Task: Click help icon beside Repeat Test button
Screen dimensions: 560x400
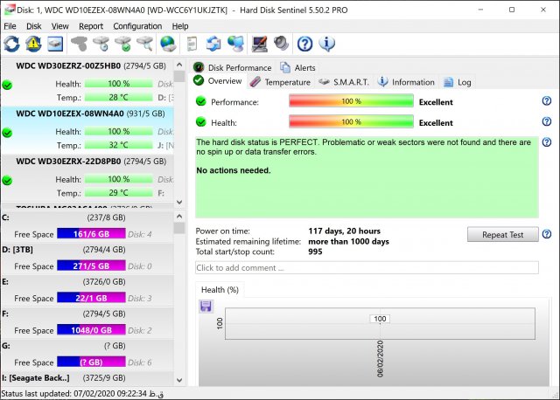Action: 546,234
